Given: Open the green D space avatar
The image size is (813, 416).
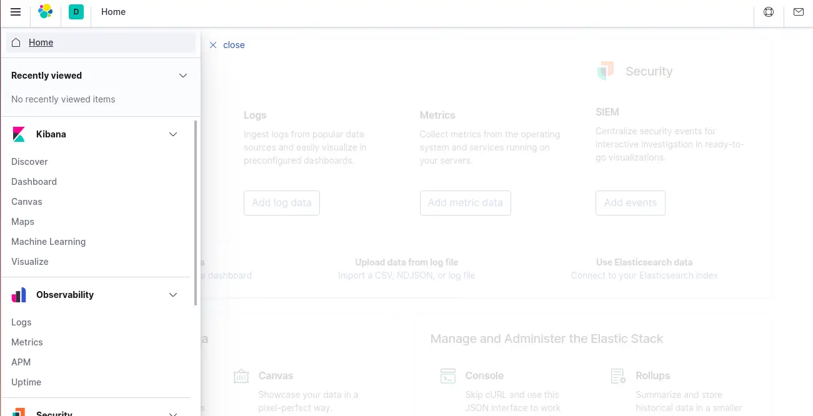Looking at the screenshot, I should pos(76,12).
